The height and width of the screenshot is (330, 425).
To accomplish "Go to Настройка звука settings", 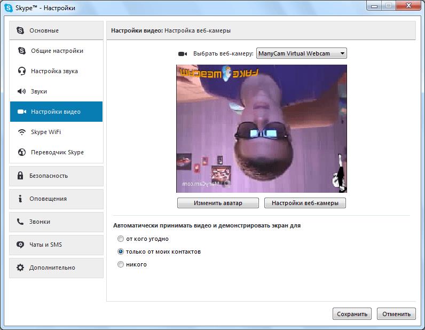I will point(57,71).
